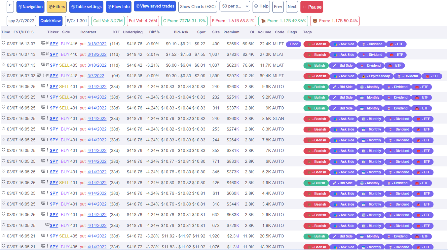Open the SPY ticker link in 16:13:07 row
448x250 pixels.
click(54, 44)
